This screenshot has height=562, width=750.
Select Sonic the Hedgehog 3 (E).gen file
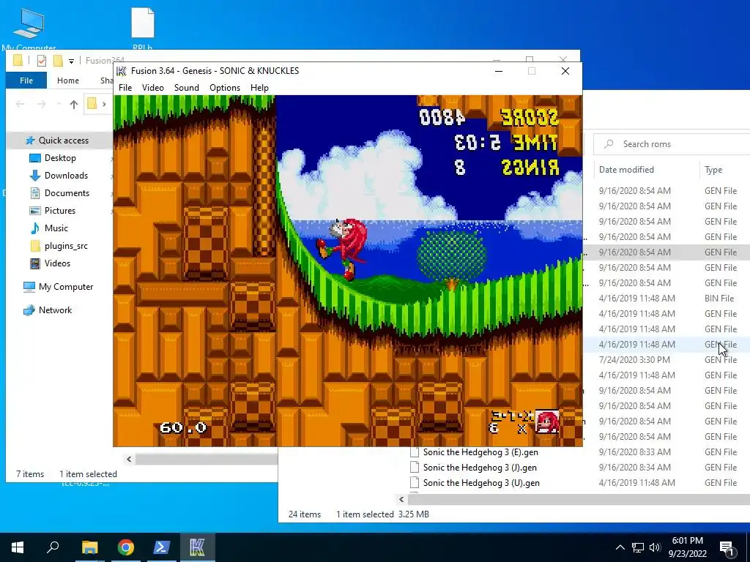(x=480, y=452)
